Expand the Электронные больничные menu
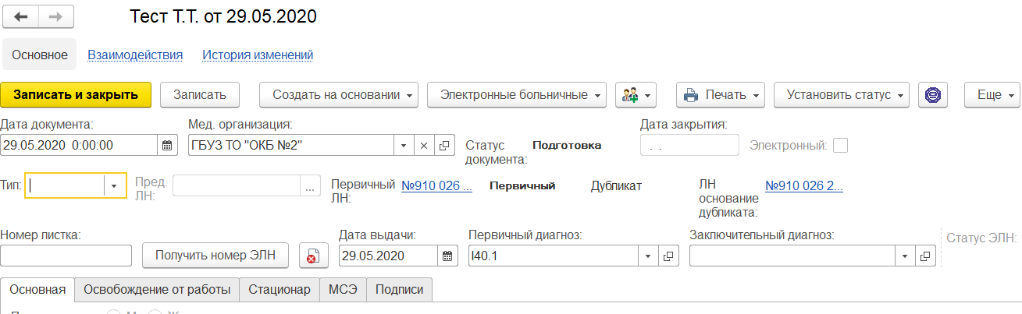Viewport: 1022px width, 314px height. pos(517,95)
